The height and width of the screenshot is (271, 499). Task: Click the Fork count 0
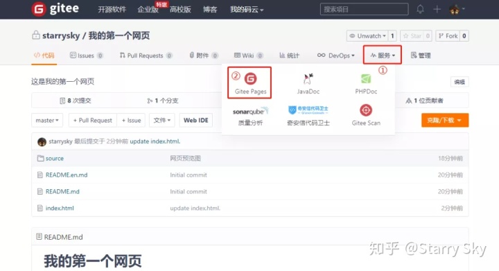pos(464,36)
